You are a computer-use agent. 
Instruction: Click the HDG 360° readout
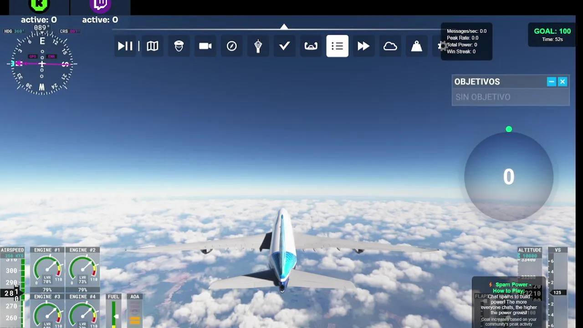[14, 31]
